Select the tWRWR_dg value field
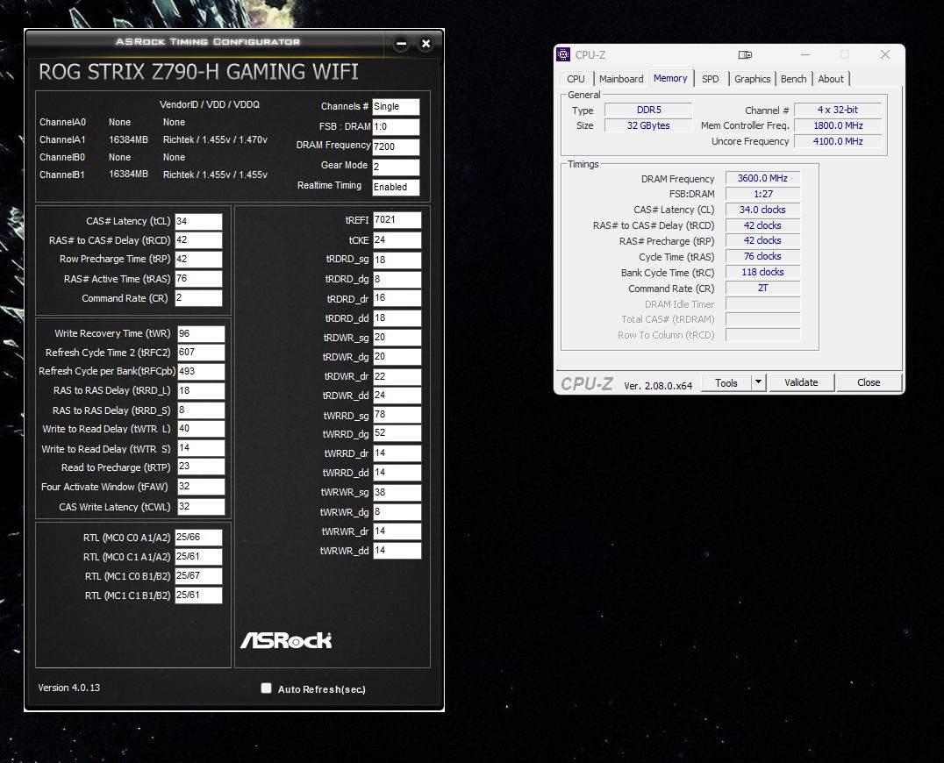 tap(397, 511)
